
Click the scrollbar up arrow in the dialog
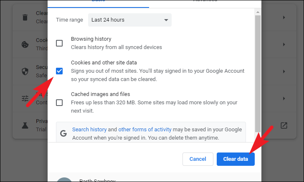[x=258, y=11]
